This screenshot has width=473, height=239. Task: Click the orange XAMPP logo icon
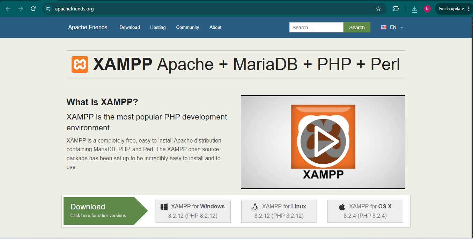tap(80, 64)
